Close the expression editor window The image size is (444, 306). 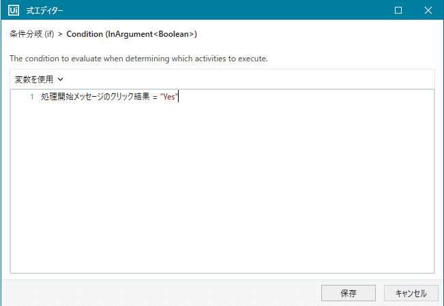point(428,10)
